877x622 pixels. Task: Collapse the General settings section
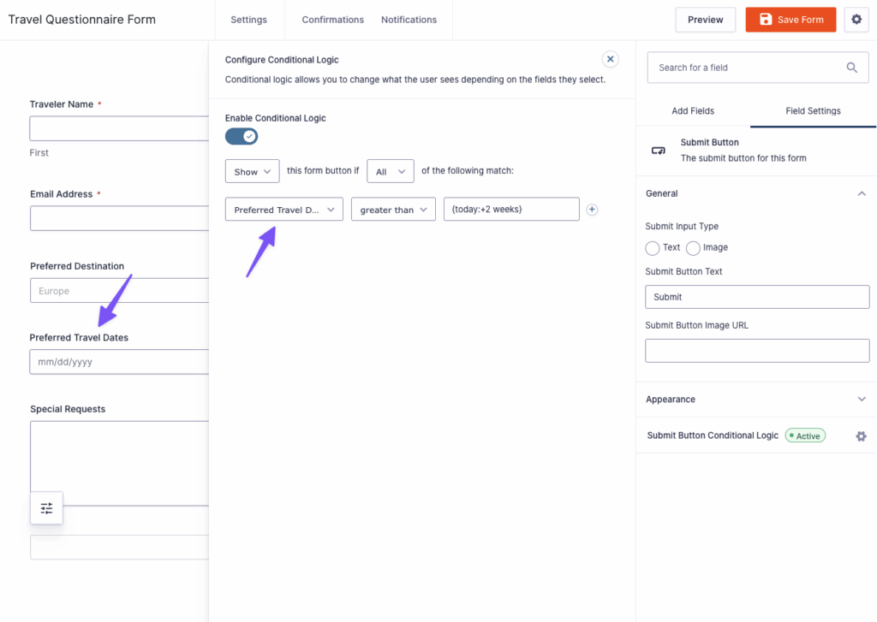click(x=862, y=193)
